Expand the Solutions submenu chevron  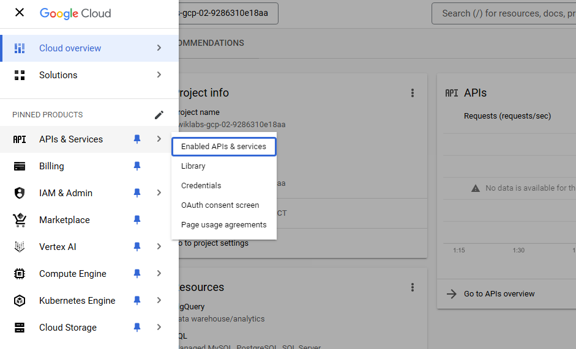[159, 75]
